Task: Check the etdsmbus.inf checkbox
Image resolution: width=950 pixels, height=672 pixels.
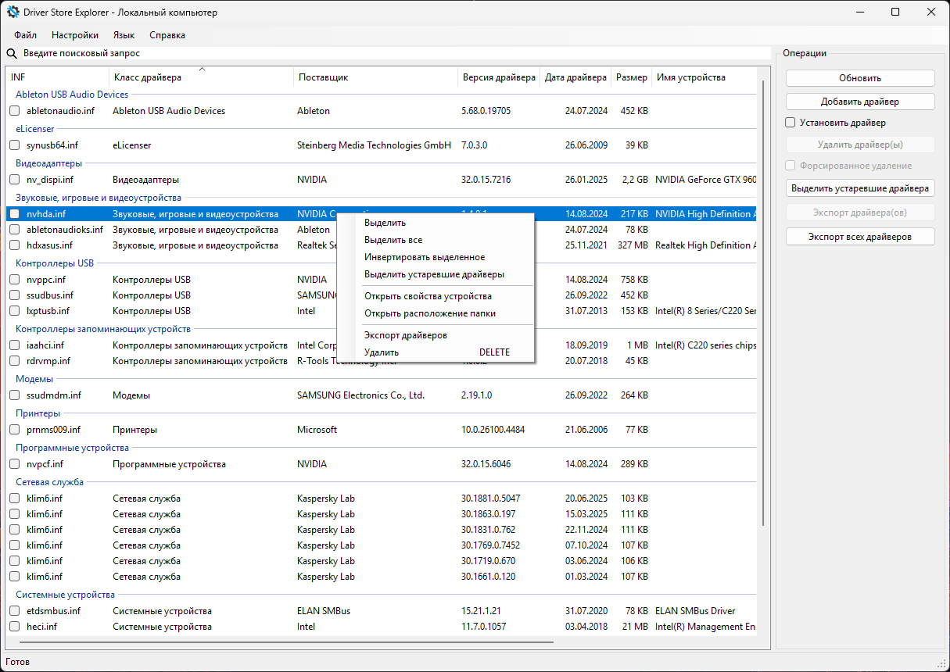Action: pyautogui.click(x=15, y=611)
